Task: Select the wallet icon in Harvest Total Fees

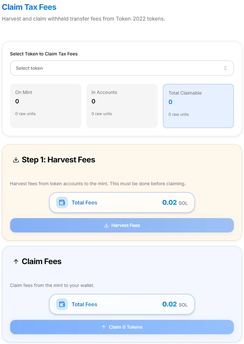Action: [x=61, y=202]
